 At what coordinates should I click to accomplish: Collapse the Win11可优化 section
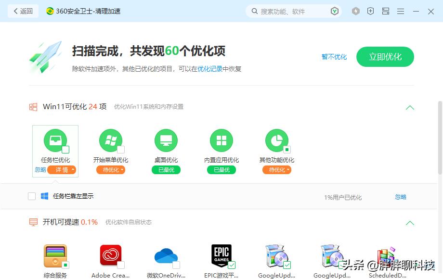coord(410,108)
